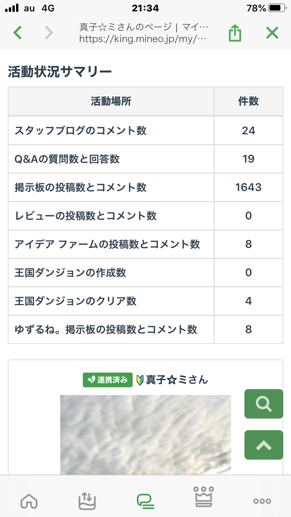
Task: Tap the green search button
Action: tap(264, 404)
